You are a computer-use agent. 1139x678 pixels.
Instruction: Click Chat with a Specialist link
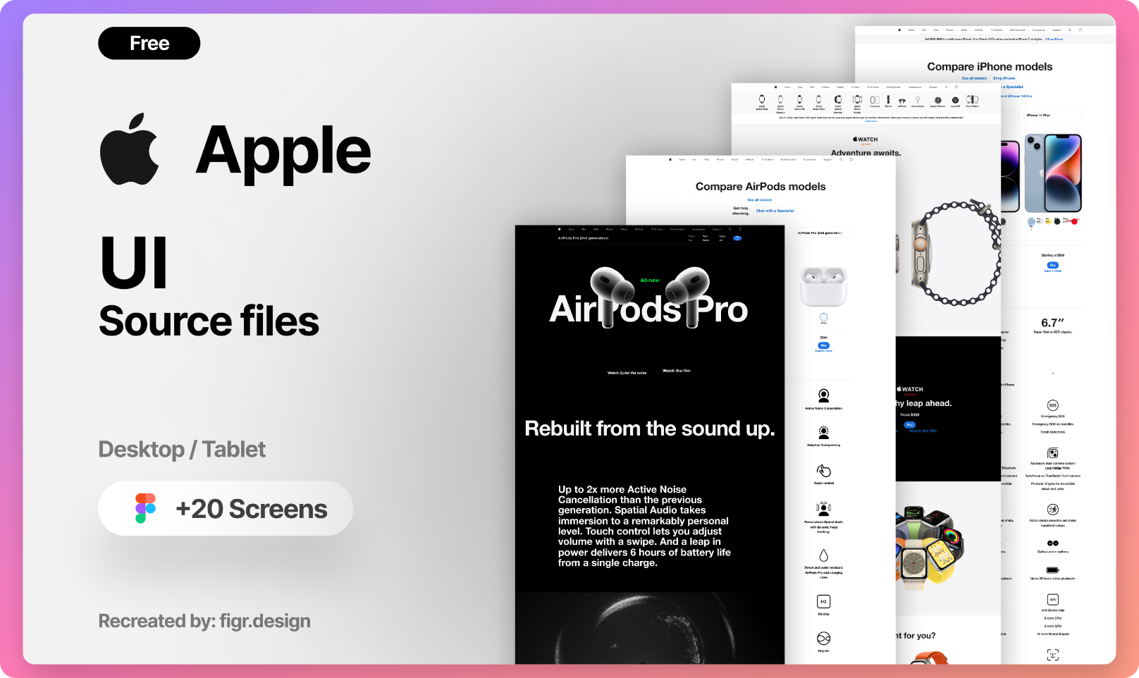(775, 211)
